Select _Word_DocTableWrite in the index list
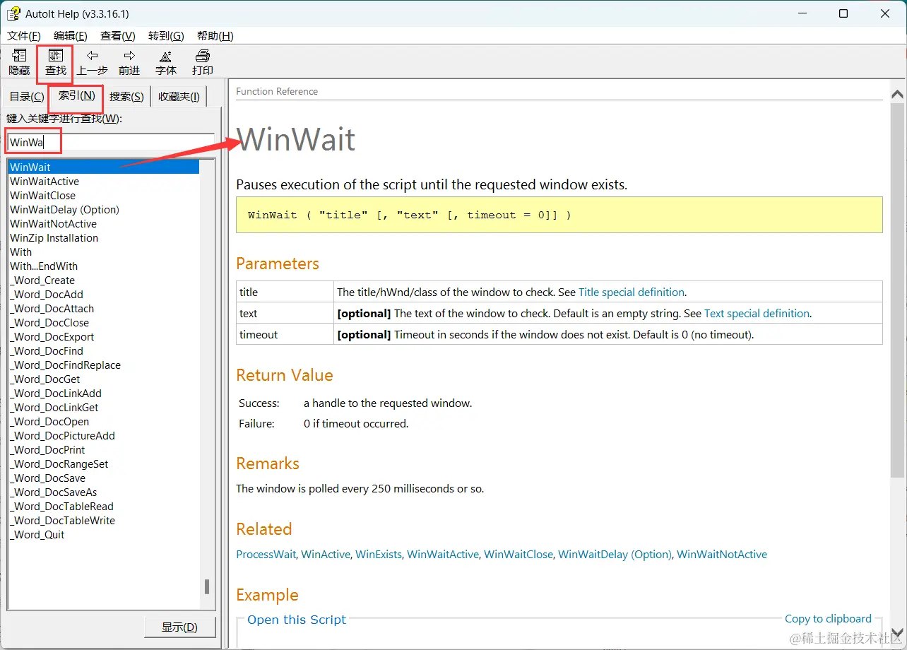 (62, 521)
